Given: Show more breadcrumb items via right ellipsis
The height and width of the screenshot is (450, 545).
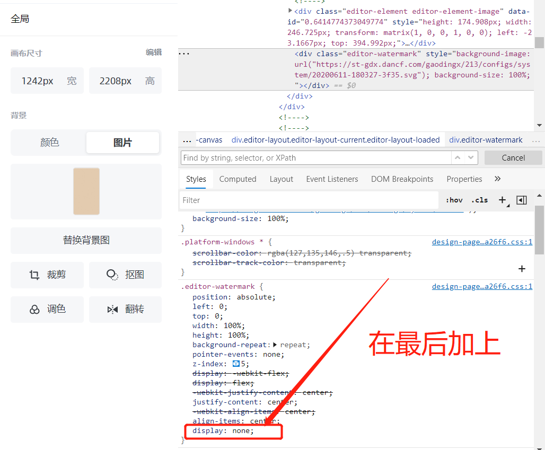Looking at the screenshot, I should (536, 140).
